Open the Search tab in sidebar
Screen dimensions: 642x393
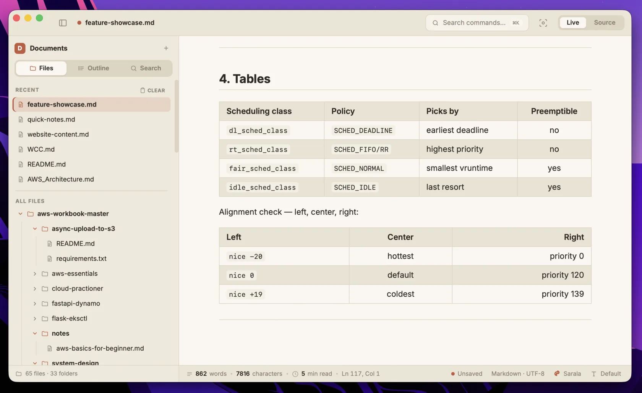146,68
